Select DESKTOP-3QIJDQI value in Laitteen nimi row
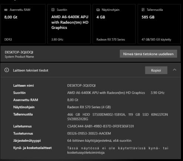Screen dimensions: 183x161 [81, 85]
